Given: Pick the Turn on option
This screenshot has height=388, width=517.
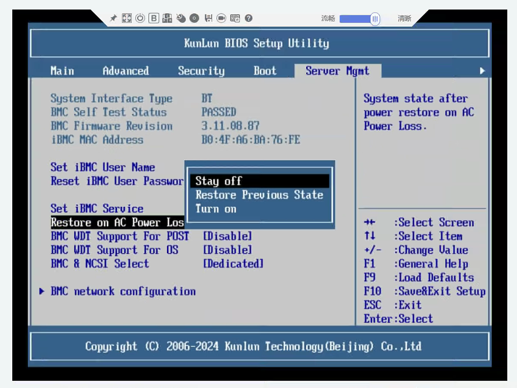Looking at the screenshot, I should point(216,209).
